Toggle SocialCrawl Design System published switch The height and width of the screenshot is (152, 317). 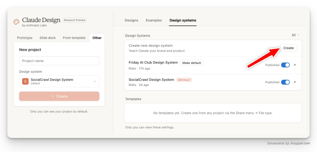[285, 82]
